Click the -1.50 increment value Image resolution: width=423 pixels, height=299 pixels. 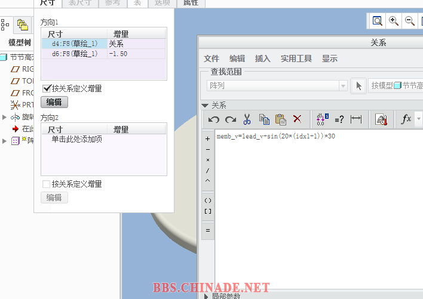point(118,54)
